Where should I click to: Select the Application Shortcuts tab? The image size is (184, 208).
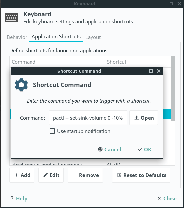[56, 37]
